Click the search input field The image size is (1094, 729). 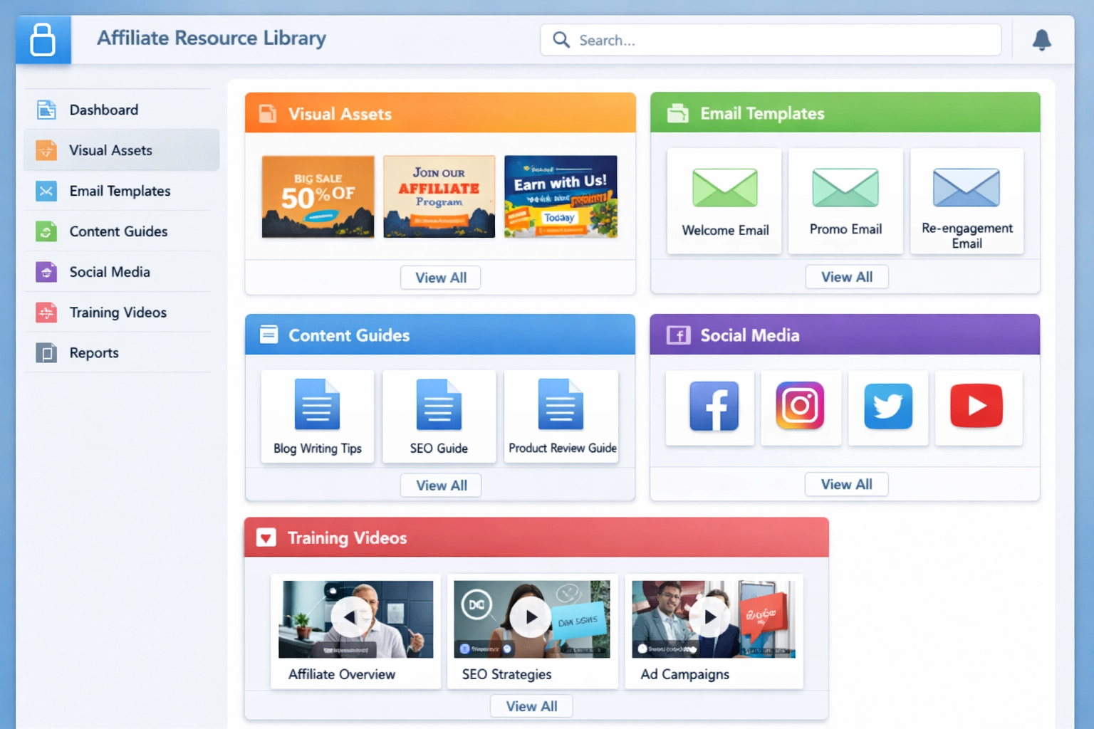click(770, 40)
